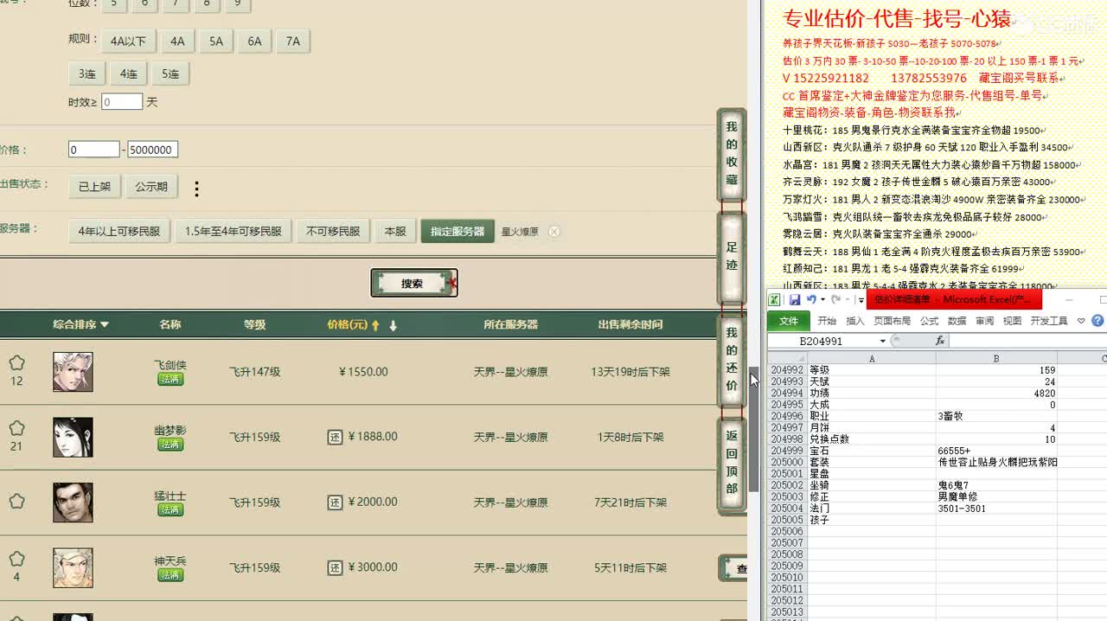Screen dimensions: 1107x621
Task: Minimize the Excel ribbon with caret icon
Action: pyautogui.click(x=1081, y=321)
